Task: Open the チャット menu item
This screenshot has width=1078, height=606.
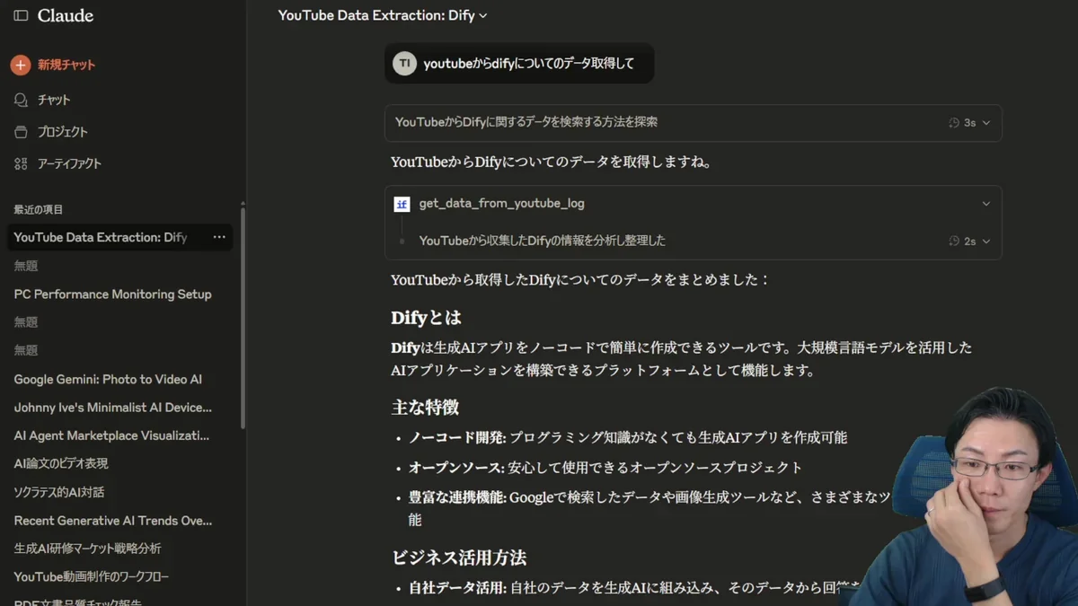Action: tap(53, 100)
